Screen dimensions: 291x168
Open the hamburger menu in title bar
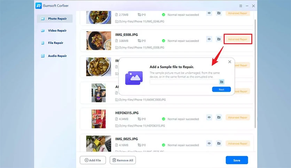click(241, 6)
